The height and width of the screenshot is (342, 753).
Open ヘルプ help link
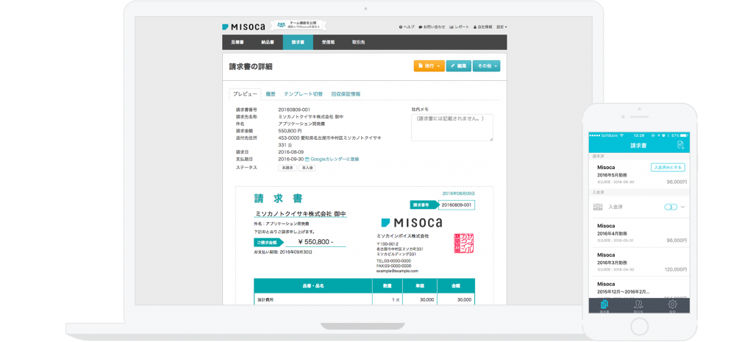pos(407,27)
